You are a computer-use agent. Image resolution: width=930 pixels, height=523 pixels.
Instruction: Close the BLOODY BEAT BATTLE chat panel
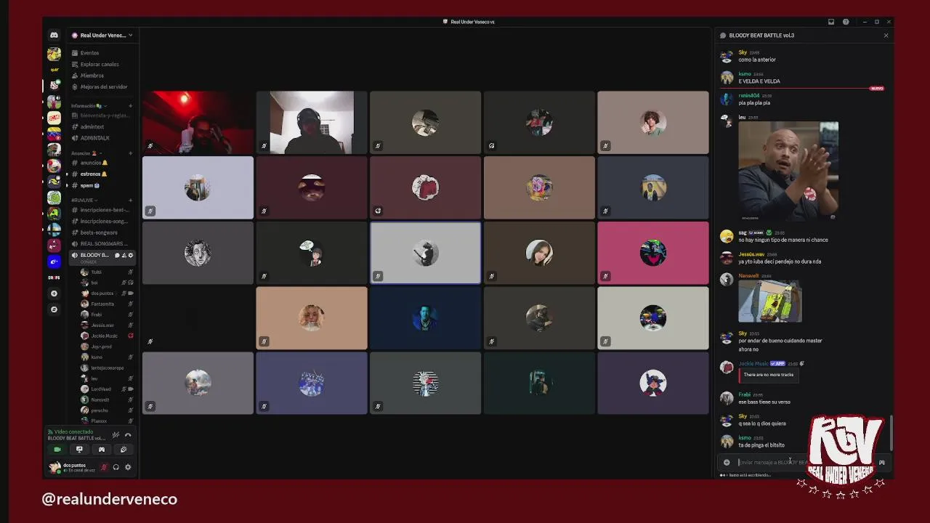886,35
